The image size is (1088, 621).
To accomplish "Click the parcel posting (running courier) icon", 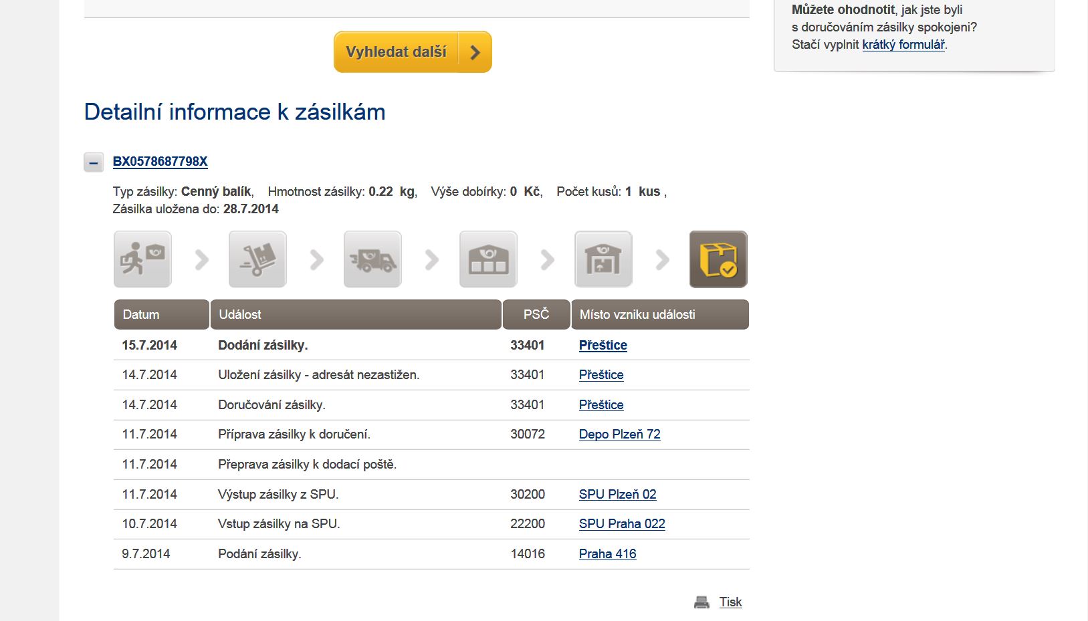I will pos(142,259).
